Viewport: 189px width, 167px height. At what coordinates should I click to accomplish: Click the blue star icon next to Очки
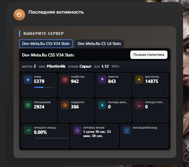(x=28, y=79)
